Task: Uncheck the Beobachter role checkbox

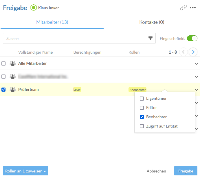Action: (142, 117)
